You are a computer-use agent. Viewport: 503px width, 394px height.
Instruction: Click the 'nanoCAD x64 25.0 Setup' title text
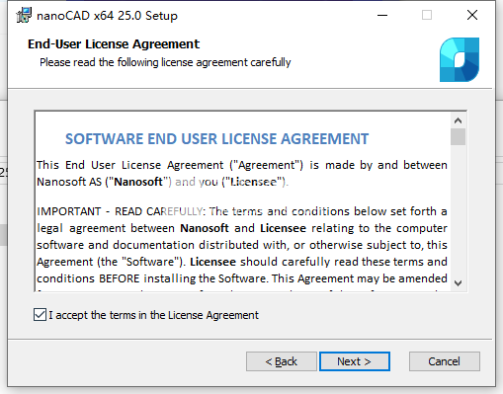pos(107,16)
